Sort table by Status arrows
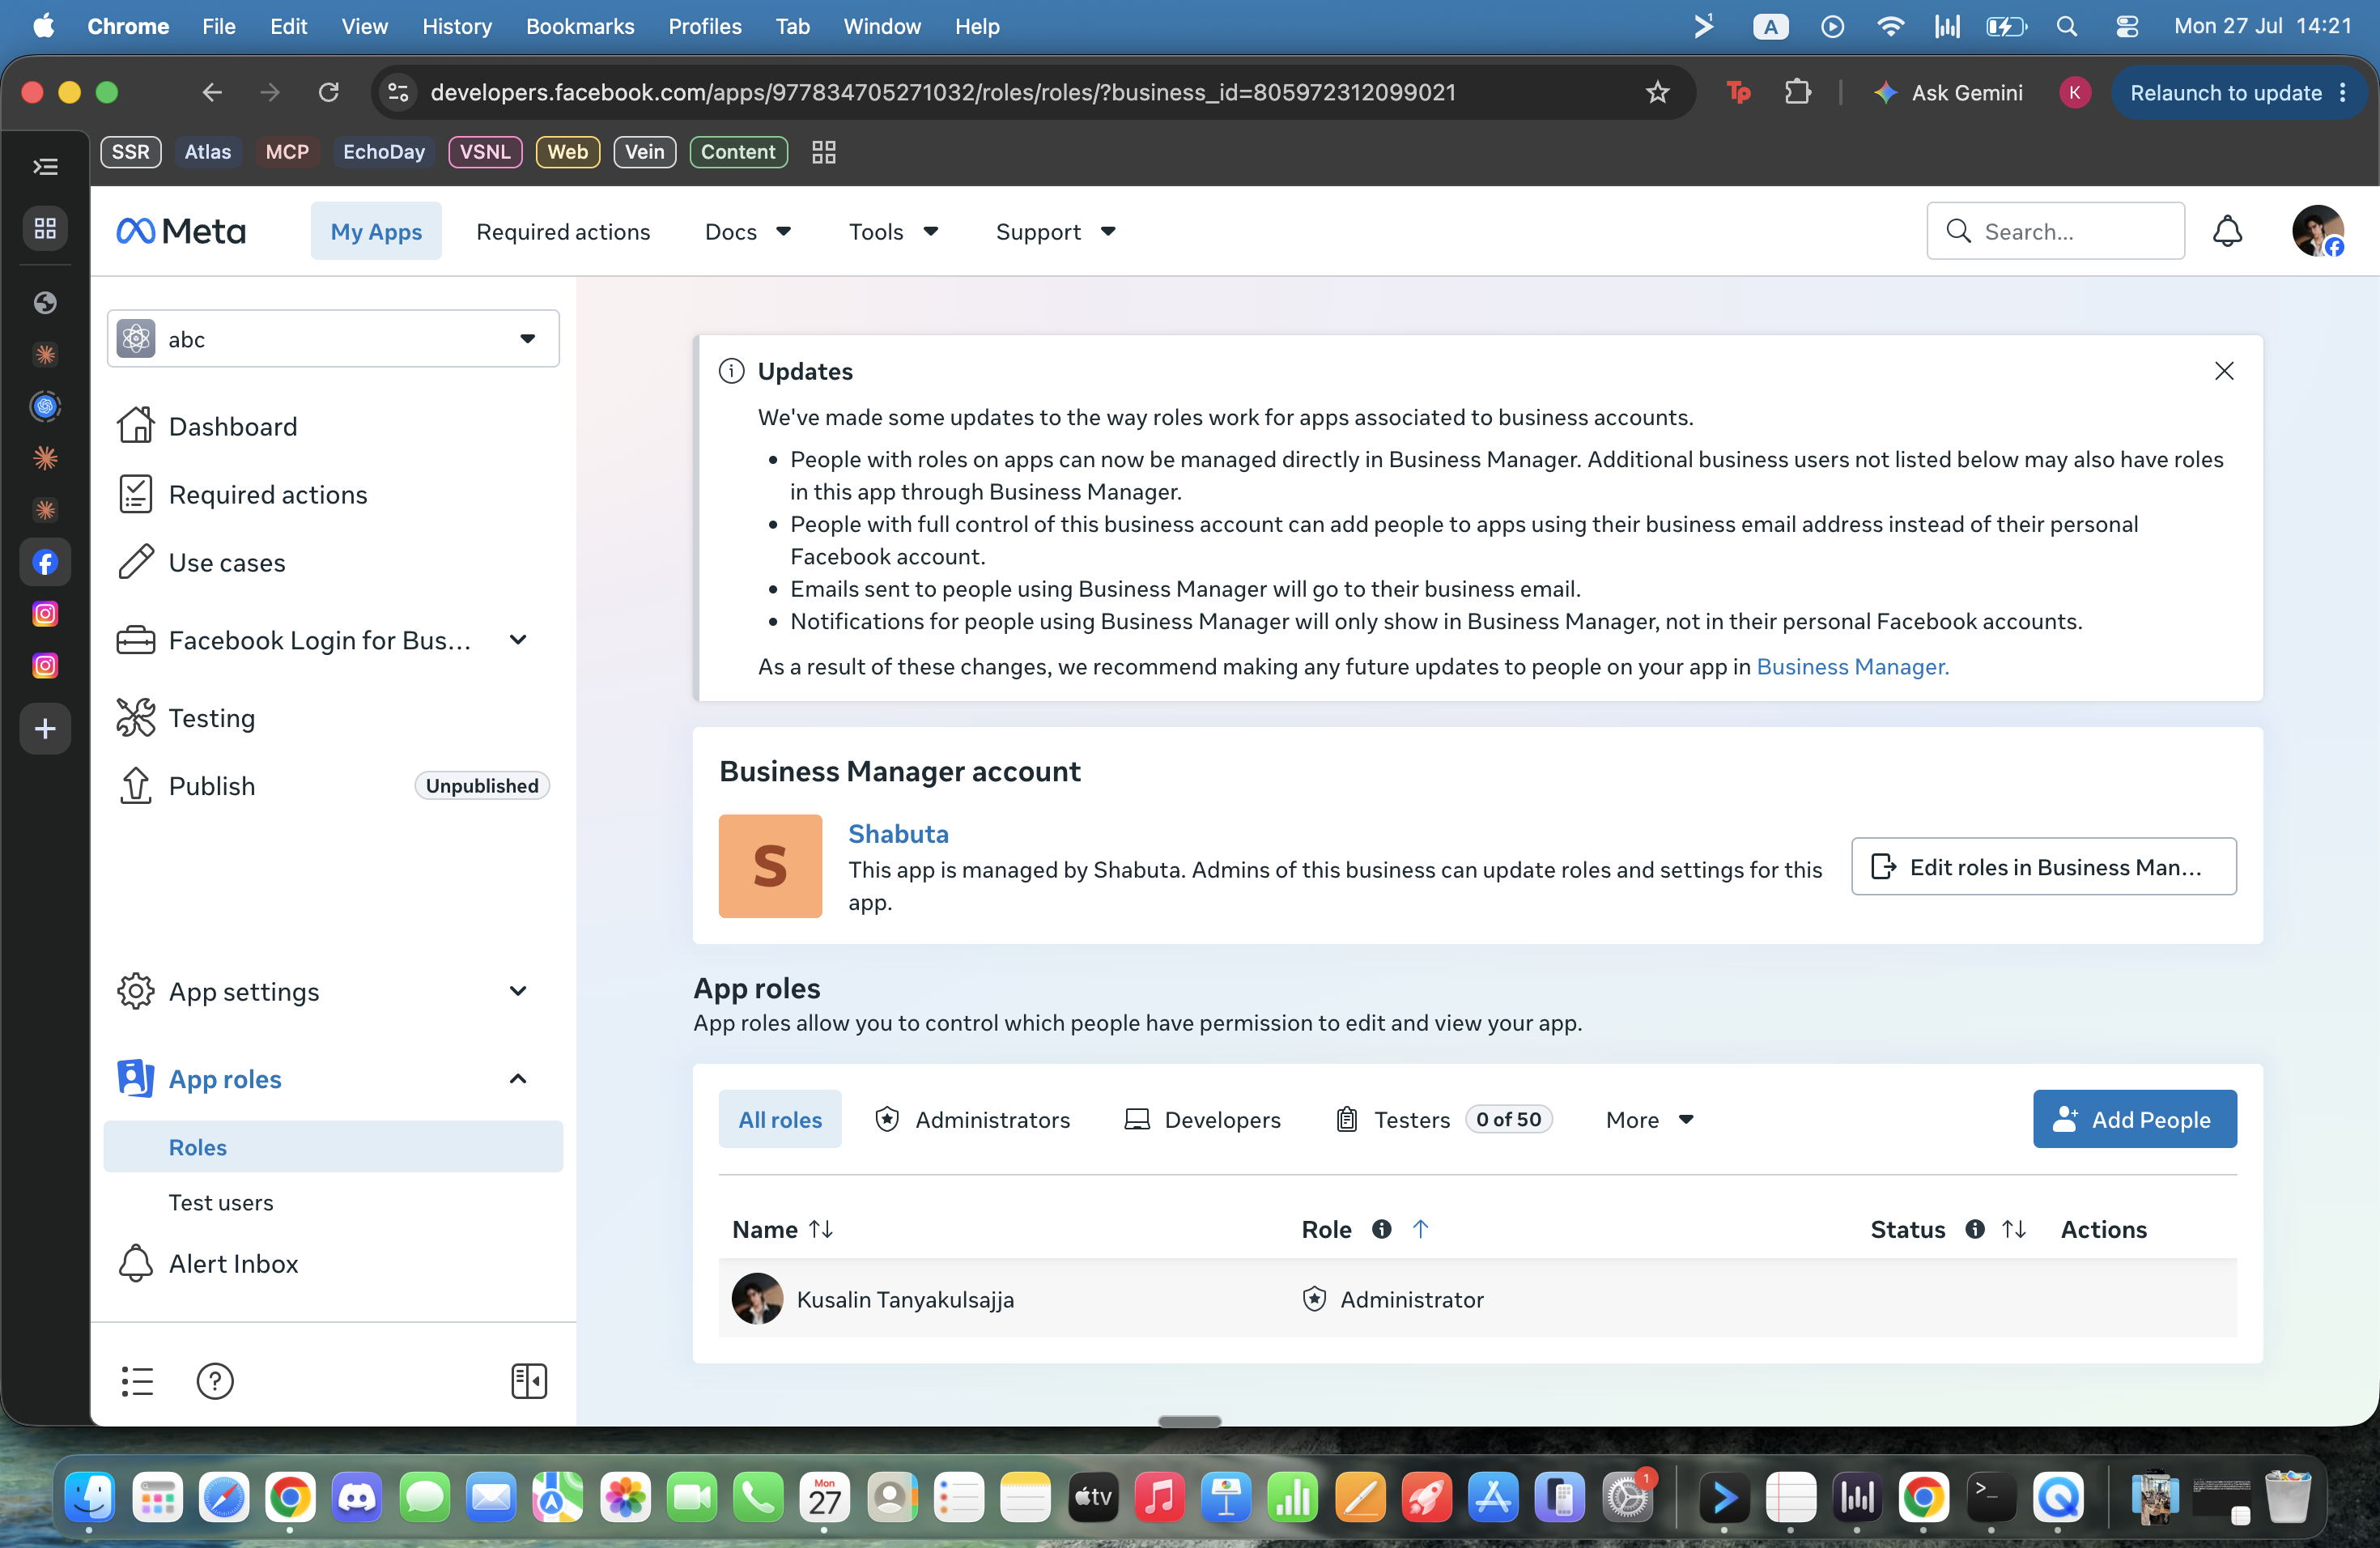Screen dimensions: 2380x1548 (2014, 1229)
